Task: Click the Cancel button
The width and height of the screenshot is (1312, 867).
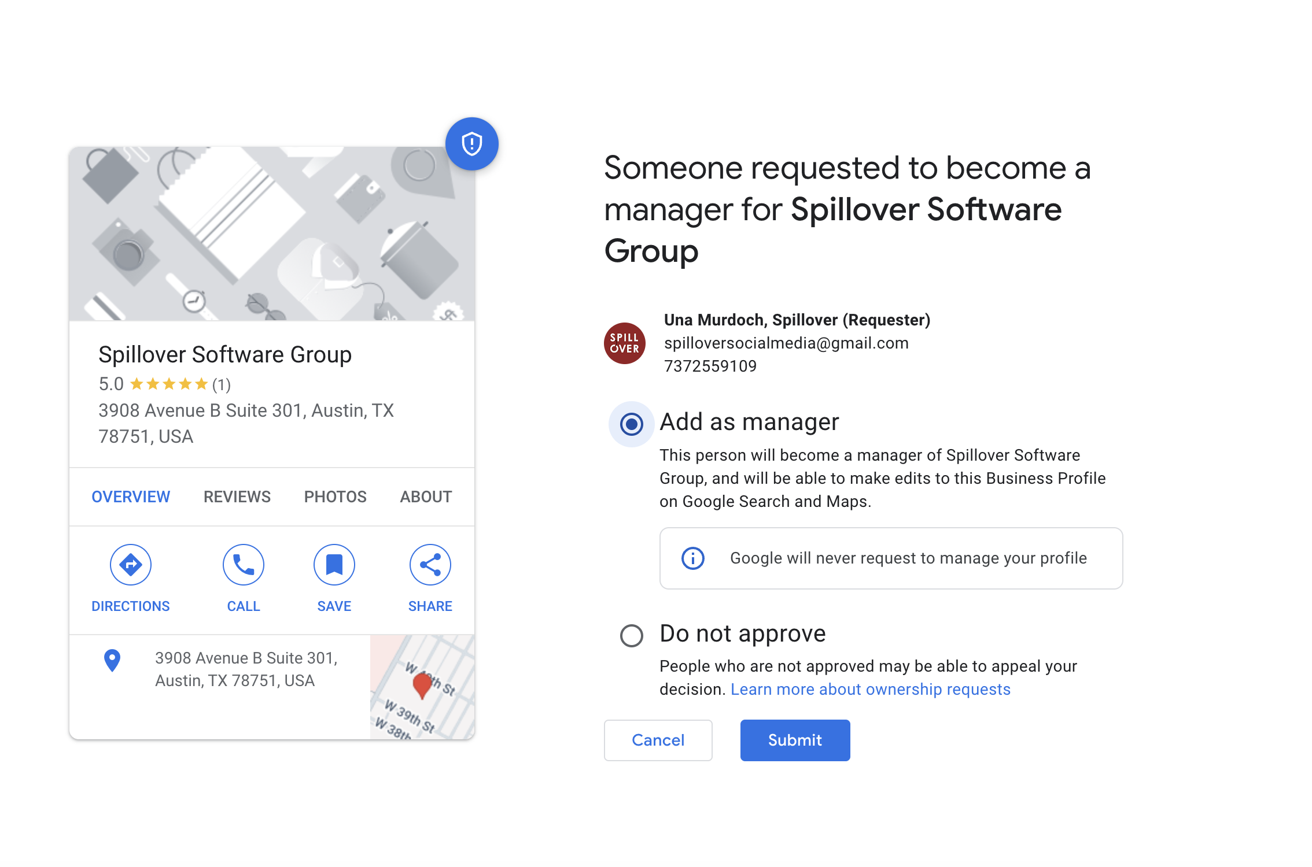Action: click(658, 740)
